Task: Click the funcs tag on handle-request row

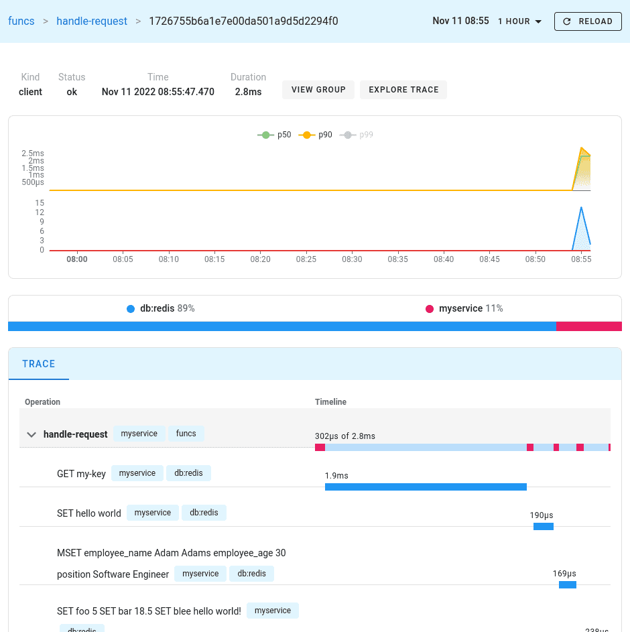Action: [x=186, y=434]
